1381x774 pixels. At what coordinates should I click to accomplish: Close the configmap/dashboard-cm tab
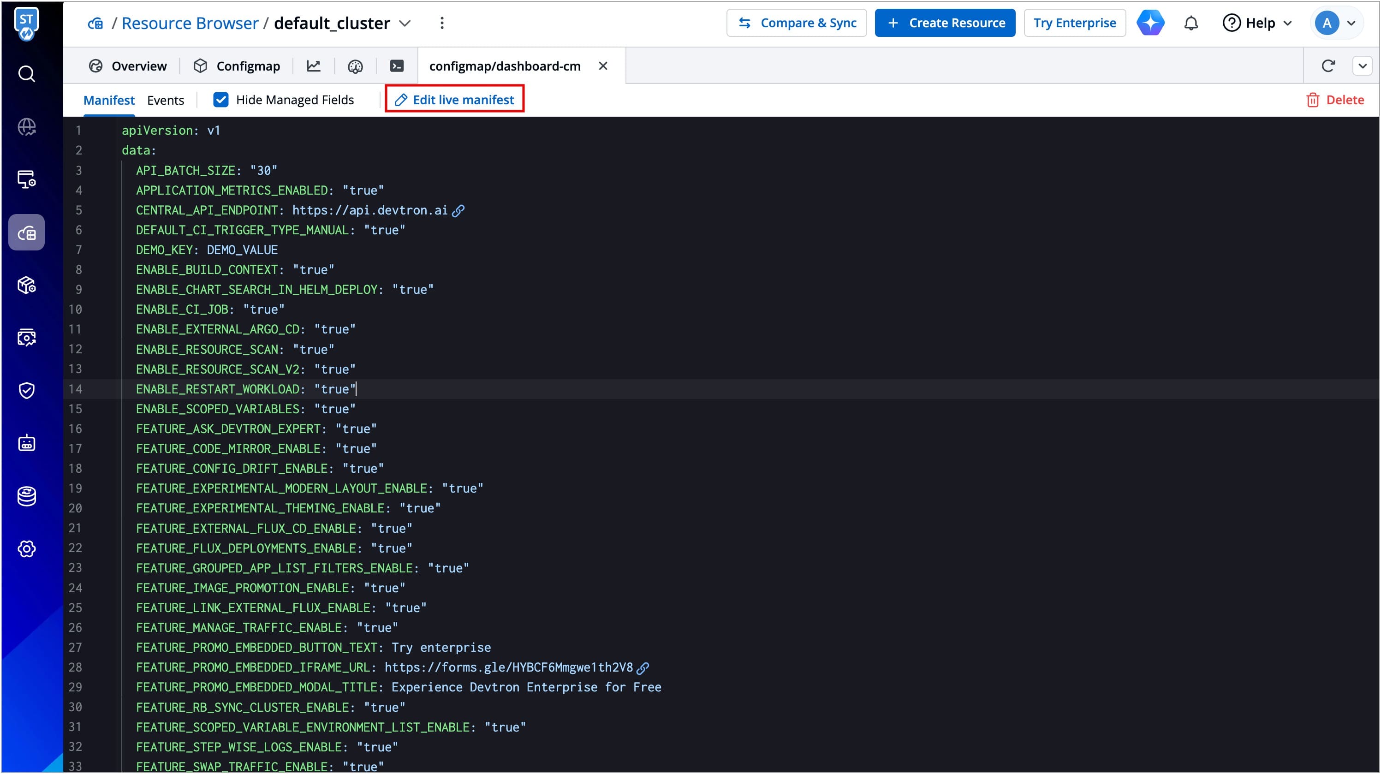click(603, 66)
